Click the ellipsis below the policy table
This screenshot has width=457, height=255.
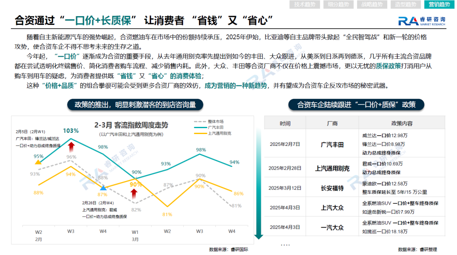click(x=285, y=244)
